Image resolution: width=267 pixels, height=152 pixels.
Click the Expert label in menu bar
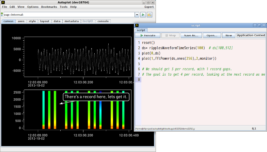pyautogui.click(x=149, y=7)
